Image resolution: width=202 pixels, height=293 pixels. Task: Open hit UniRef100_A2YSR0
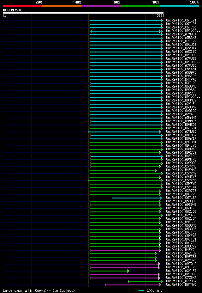point(181,260)
